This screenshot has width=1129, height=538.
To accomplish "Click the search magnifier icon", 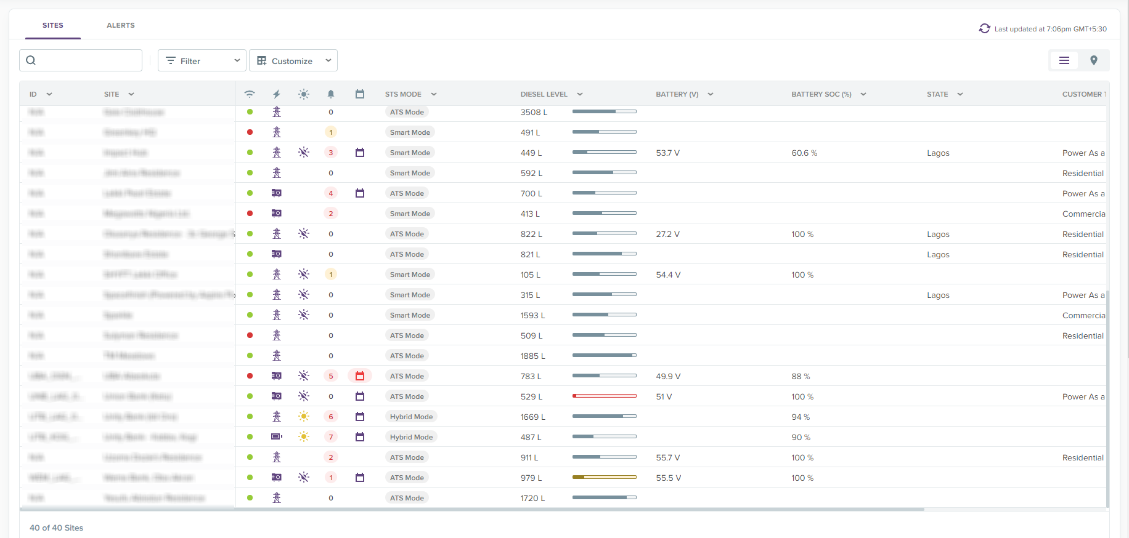I will point(31,60).
